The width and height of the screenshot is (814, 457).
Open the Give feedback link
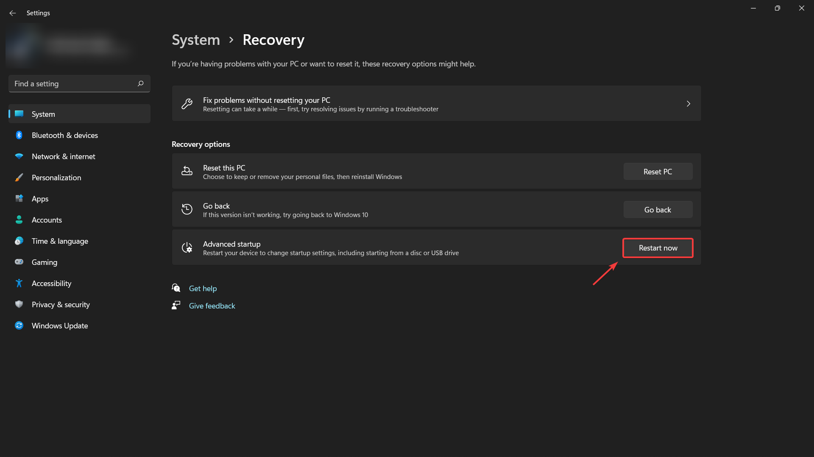tap(212, 306)
